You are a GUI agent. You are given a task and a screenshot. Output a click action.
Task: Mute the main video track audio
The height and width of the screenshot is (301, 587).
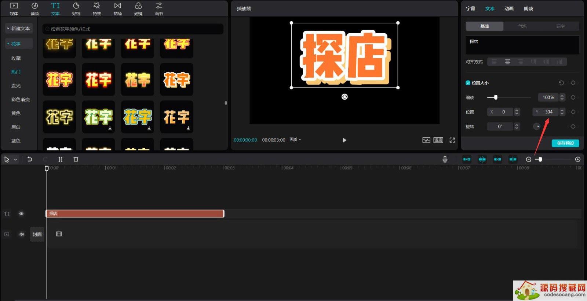coord(21,234)
